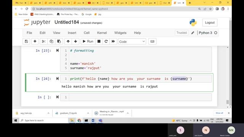Click the browser reload button
Screen dimensions: 244x137
click(x=27, y=9)
